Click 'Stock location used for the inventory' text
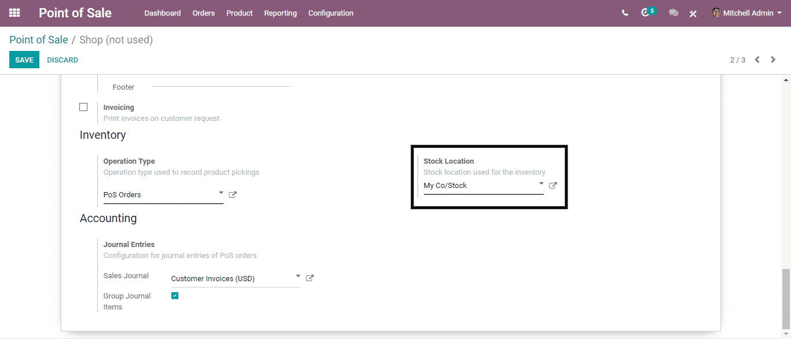The image size is (791, 339). pyautogui.click(x=485, y=172)
